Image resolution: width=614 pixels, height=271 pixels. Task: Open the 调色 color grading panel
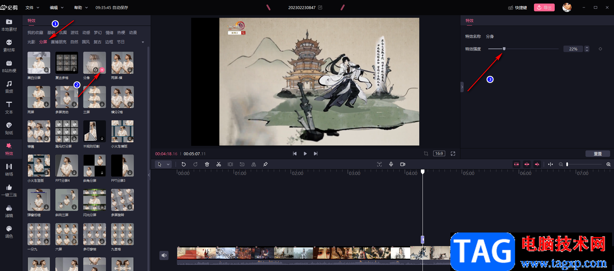pyautogui.click(x=9, y=232)
